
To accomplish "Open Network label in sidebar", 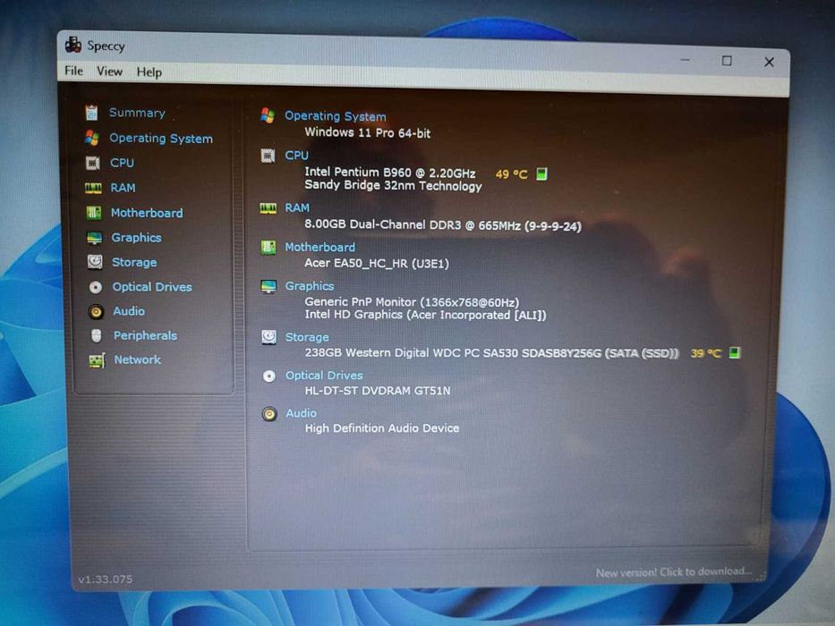I will [x=138, y=360].
